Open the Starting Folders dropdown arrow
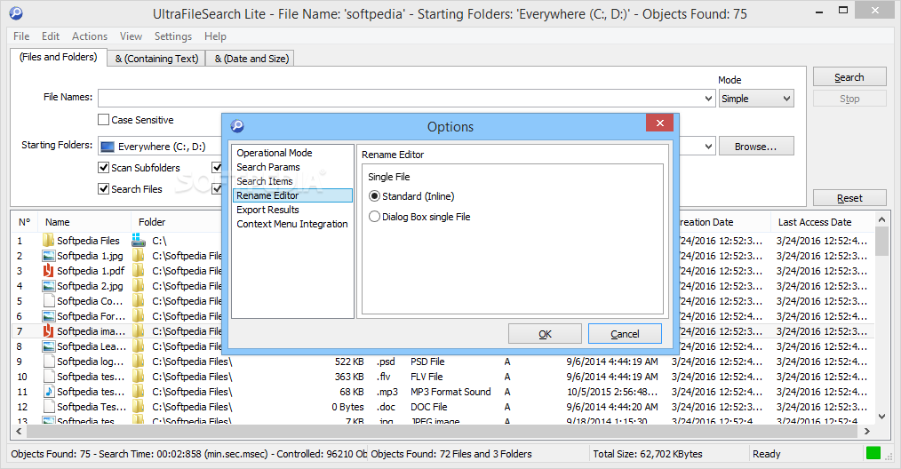The width and height of the screenshot is (901, 469). click(x=708, y=147)
